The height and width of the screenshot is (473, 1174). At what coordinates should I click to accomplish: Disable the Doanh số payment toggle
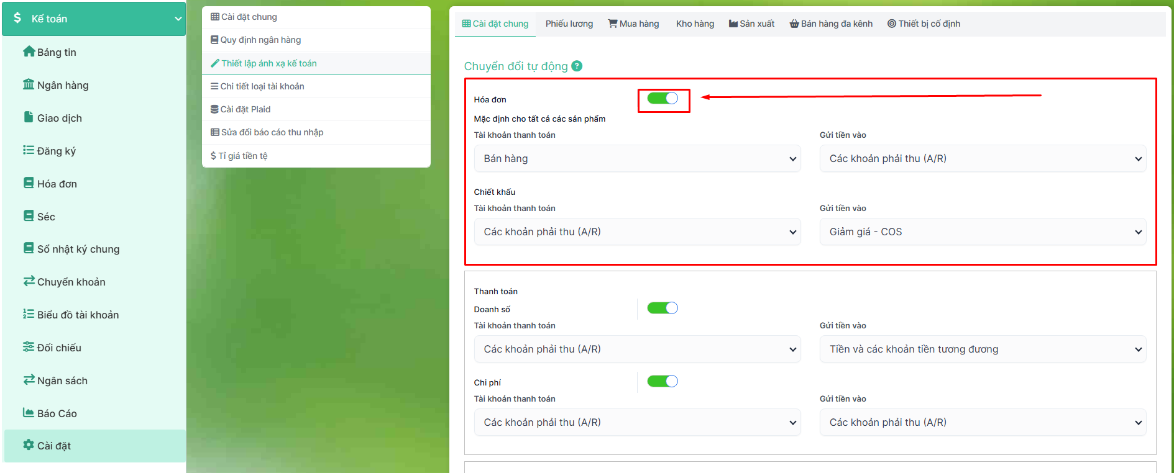pyautogui.click(x=663, y=308)
